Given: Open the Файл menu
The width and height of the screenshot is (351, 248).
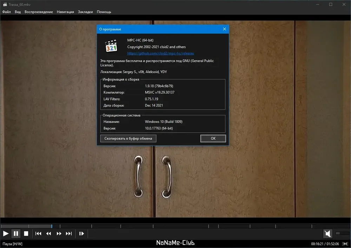Looking at the screenshot, I should (x=6, y=12).
